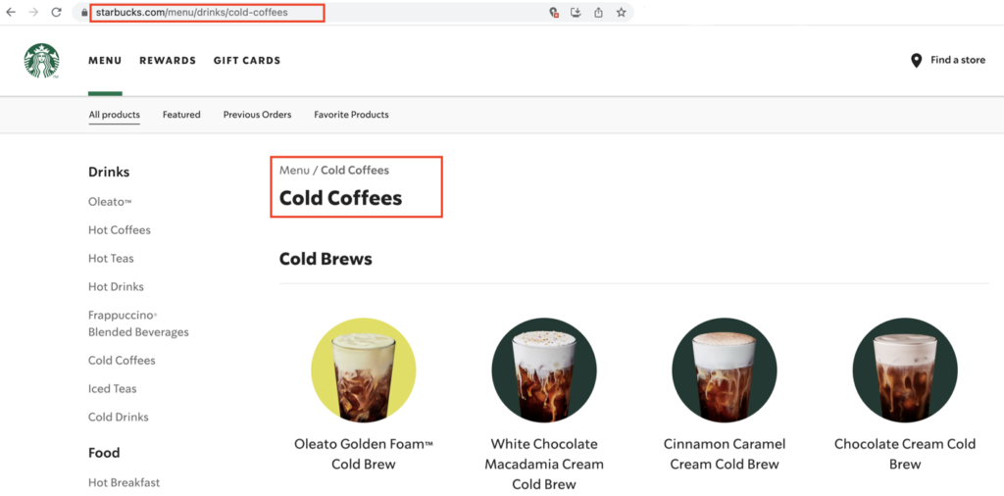
Task: Click the Find a store link
Action: pyautogui.click(x=958, y=60)
